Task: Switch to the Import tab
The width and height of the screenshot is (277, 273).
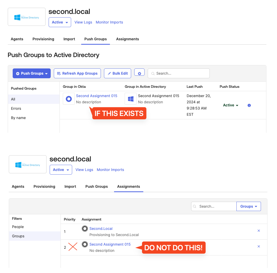Action: [x=69, y=39]
